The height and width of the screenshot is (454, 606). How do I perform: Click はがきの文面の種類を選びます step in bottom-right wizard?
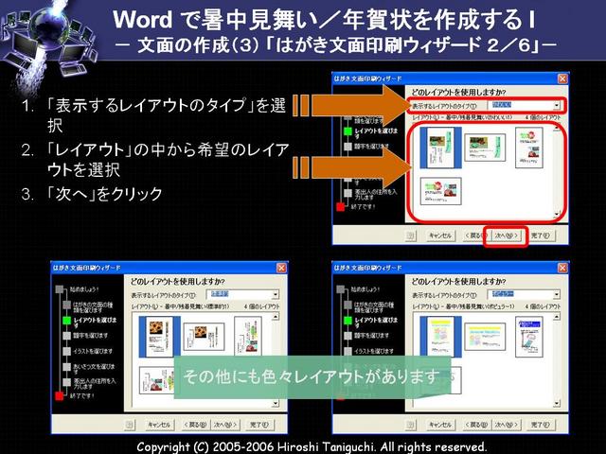click(370, 306)
